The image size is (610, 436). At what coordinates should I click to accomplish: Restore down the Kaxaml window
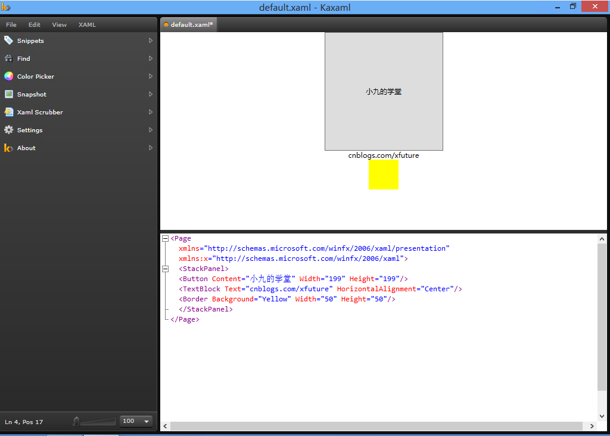(x=572, y=6)
